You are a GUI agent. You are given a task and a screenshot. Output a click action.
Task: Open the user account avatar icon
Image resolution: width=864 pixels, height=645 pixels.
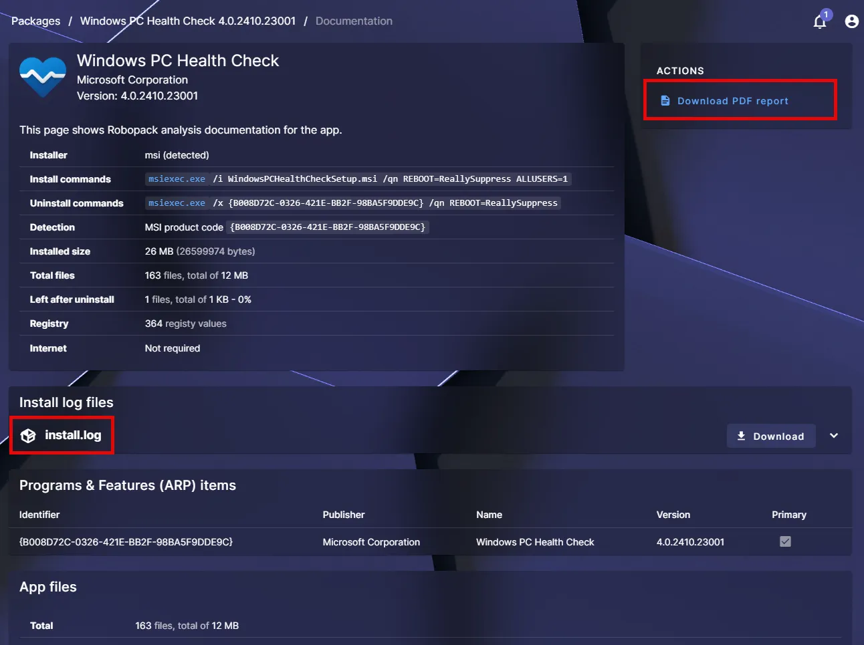click(x=851, y=21)
